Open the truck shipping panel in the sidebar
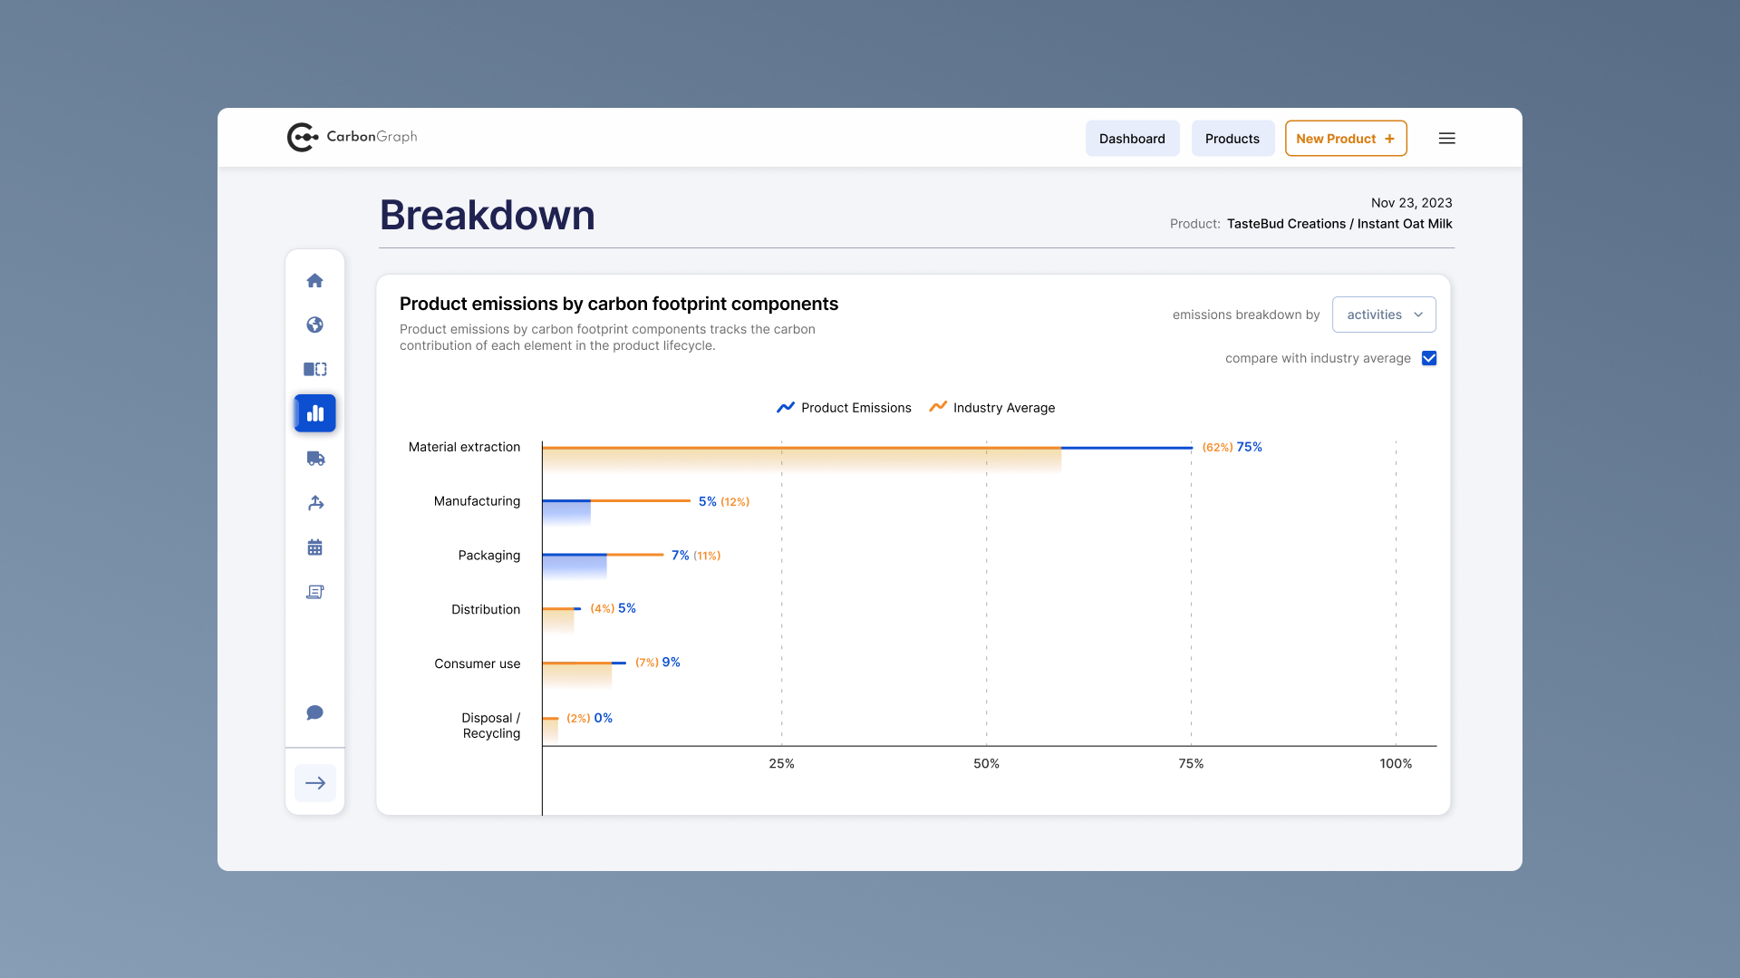The image size is (1740, 978). tap(314, 458)
